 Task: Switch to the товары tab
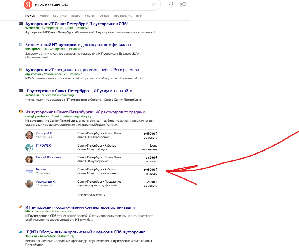click(x=104, y=15)
